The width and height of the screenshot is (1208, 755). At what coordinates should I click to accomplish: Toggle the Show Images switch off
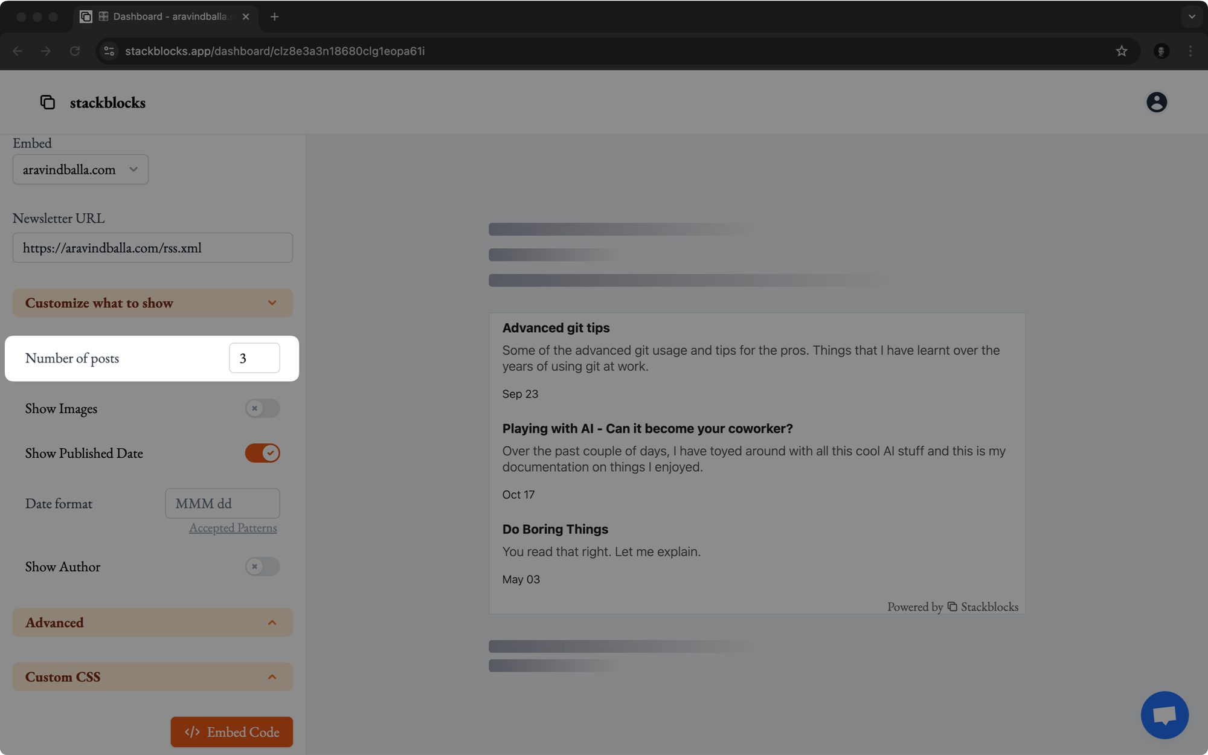[261, 407]
